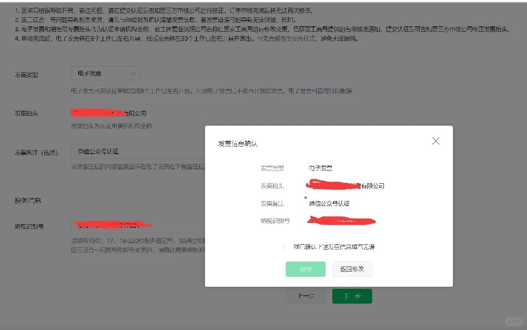Screen dimensions: 527x330
Task: Click the green 下一步 button
Action: (352, 296)
